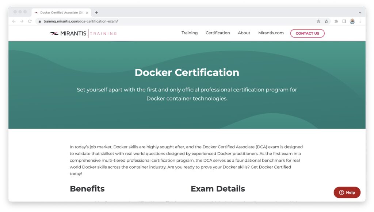Click the browser forward arrow
This screenshot has width=374, height=212.
(22, 21)
